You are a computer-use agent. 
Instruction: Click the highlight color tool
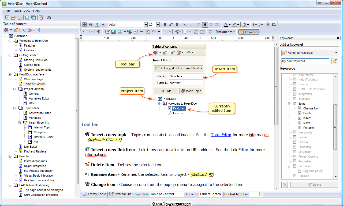point(234,25)
